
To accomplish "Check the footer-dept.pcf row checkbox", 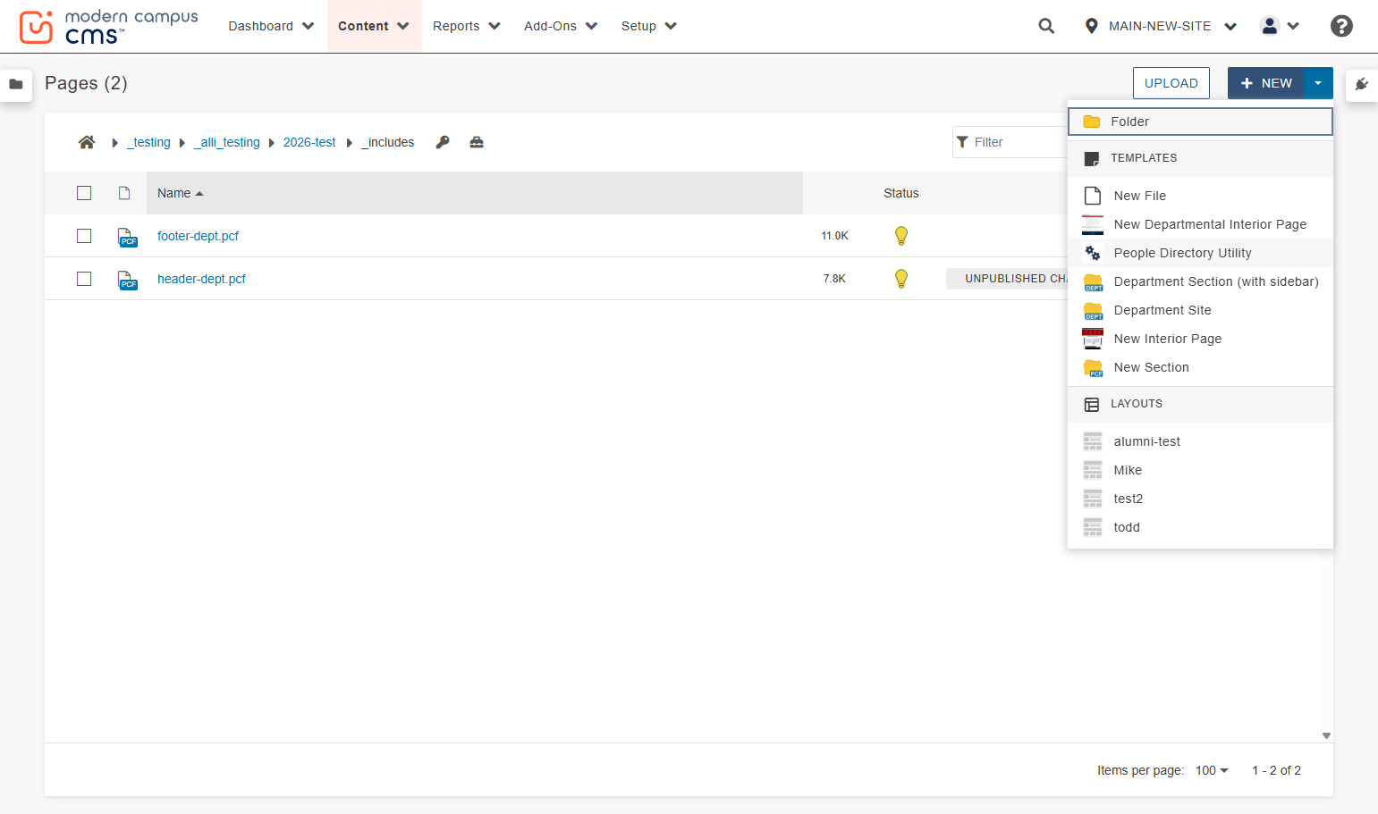I will (x=84, y=236).
